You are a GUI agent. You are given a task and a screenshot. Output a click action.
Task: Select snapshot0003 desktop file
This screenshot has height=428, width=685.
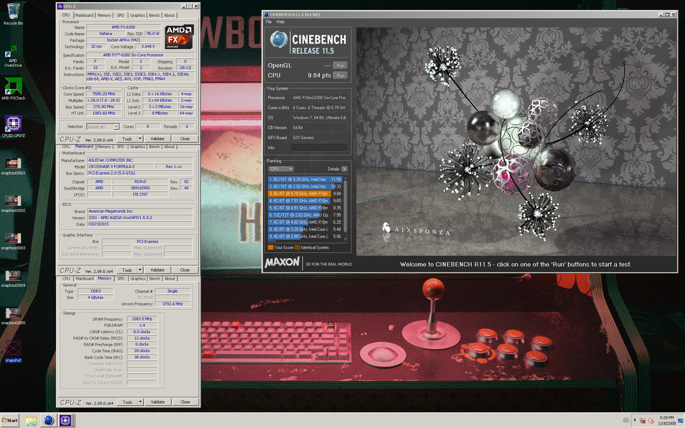(x=13, y=241)
